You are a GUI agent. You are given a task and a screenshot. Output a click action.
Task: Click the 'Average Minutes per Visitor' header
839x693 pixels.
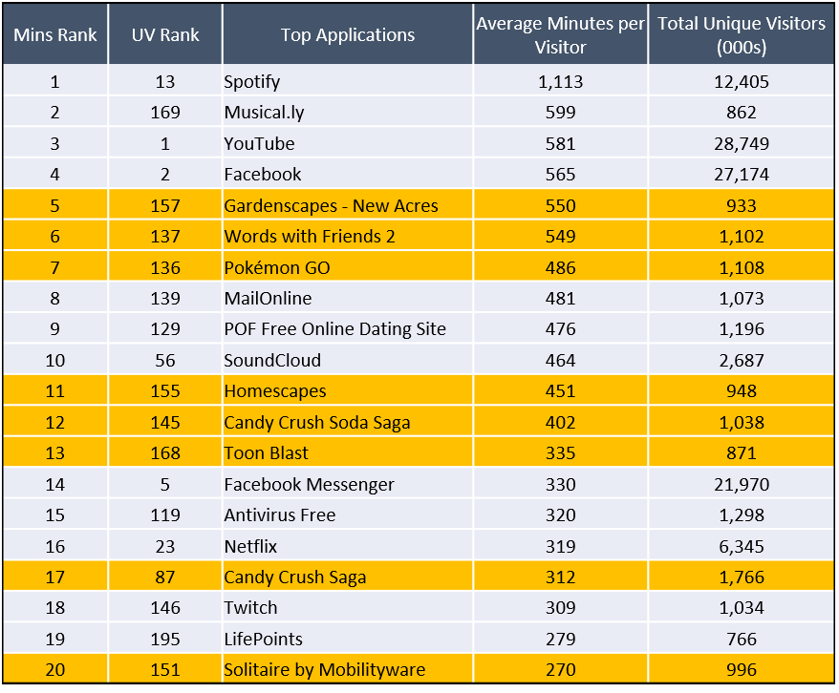560,34
